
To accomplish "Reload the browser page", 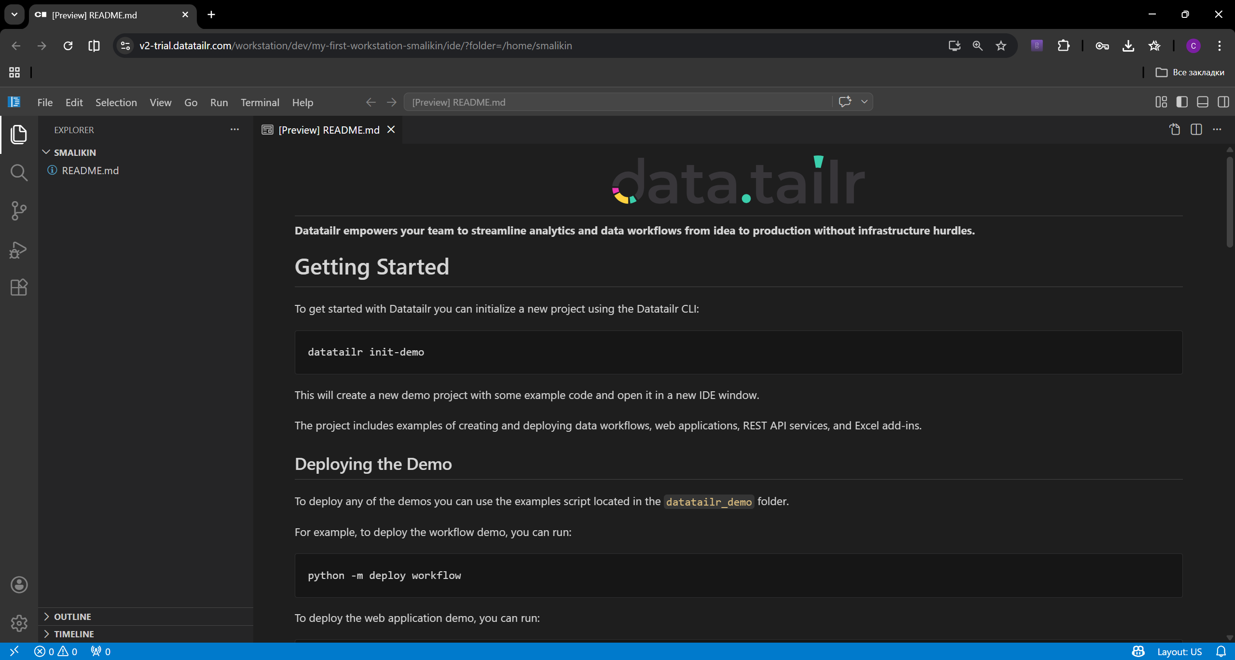I will point(68,45).
